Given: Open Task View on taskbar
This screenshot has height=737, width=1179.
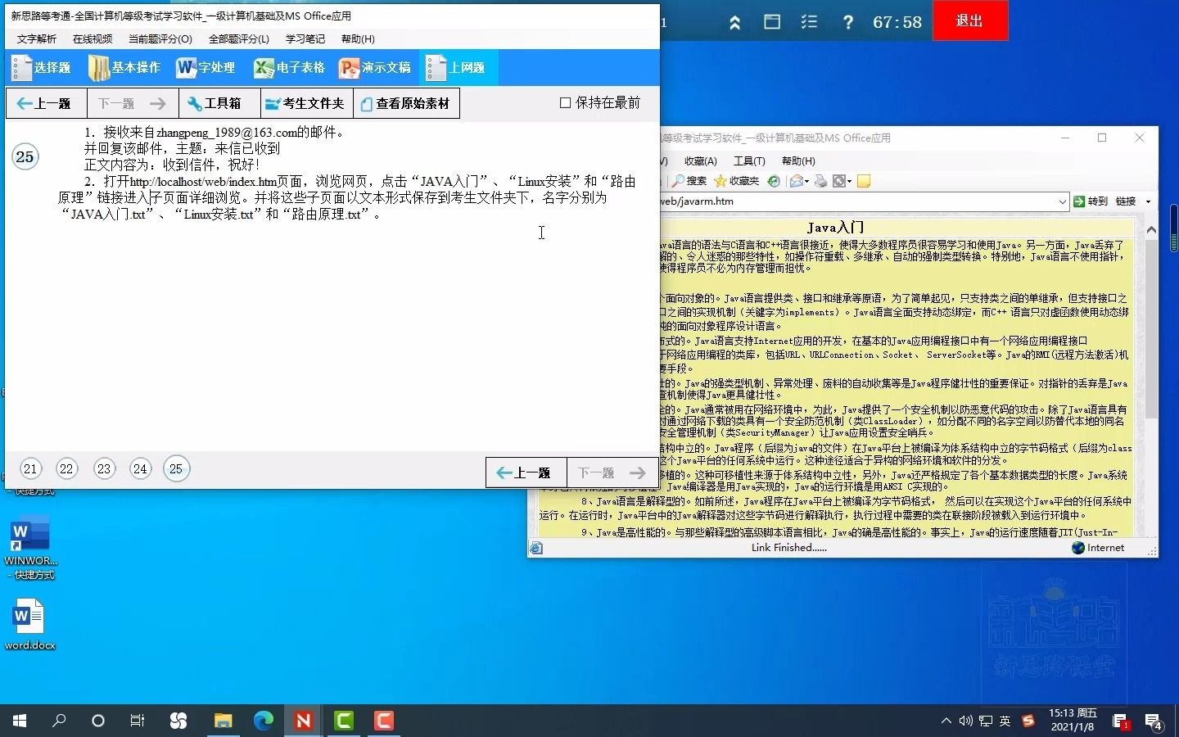Looking at the screenshot, I should click(x=138, y=721).
